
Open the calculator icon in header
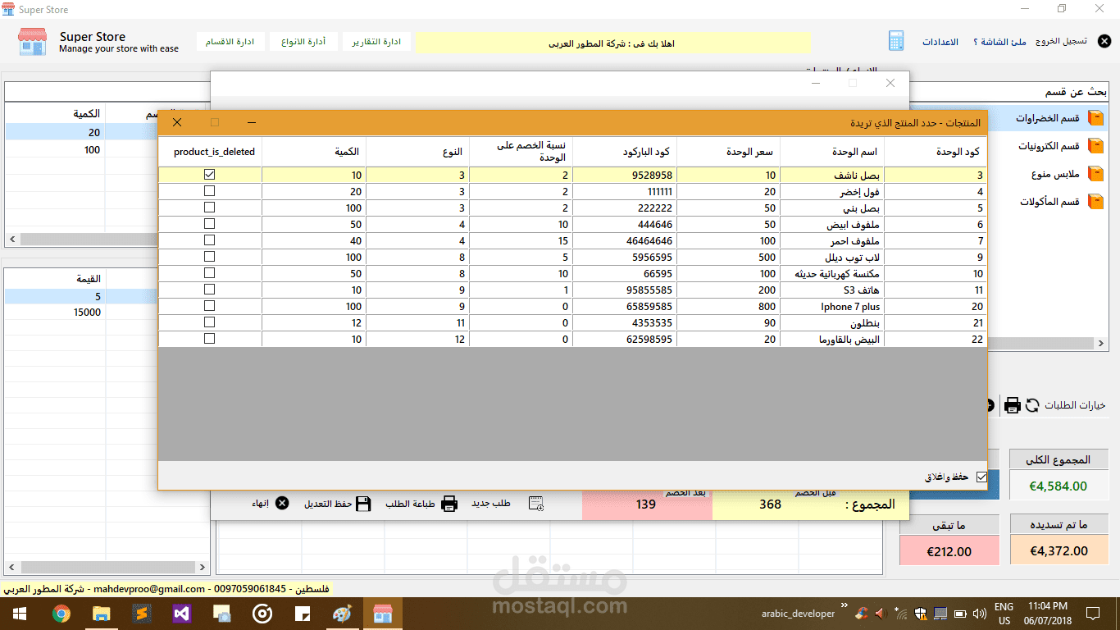click(x=896, y=41)
